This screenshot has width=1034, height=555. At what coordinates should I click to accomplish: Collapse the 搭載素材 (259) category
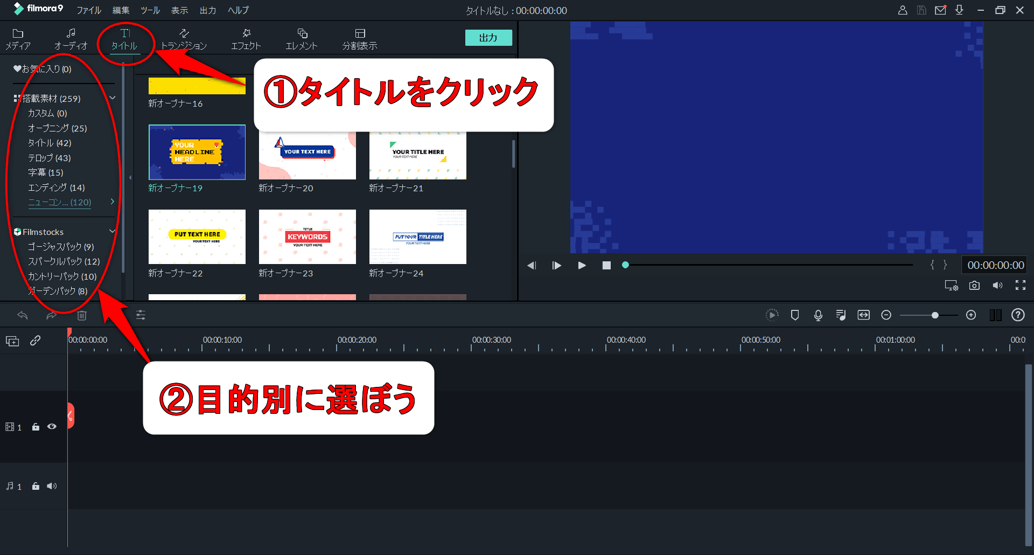tap(113, 98)
